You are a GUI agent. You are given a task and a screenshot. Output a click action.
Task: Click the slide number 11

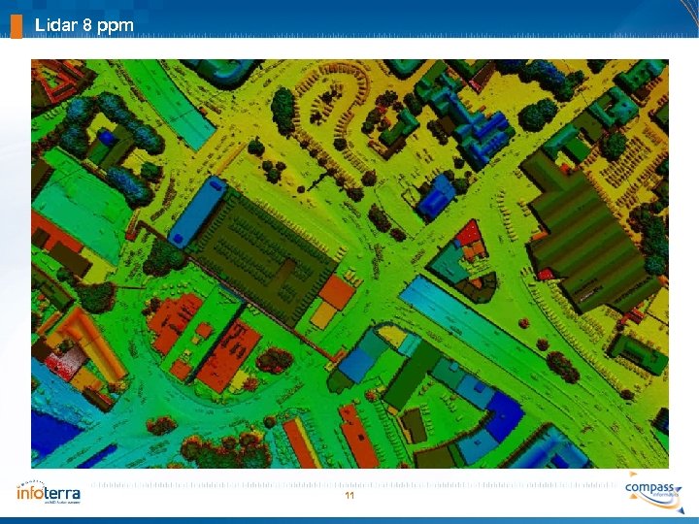click(x=349, y=496)
